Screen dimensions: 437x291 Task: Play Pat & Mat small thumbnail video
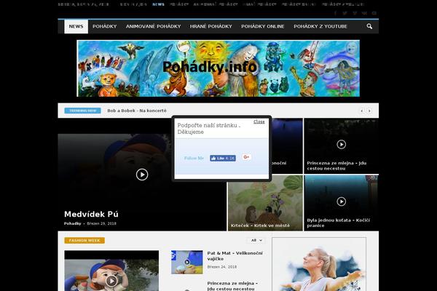[187, 262]
